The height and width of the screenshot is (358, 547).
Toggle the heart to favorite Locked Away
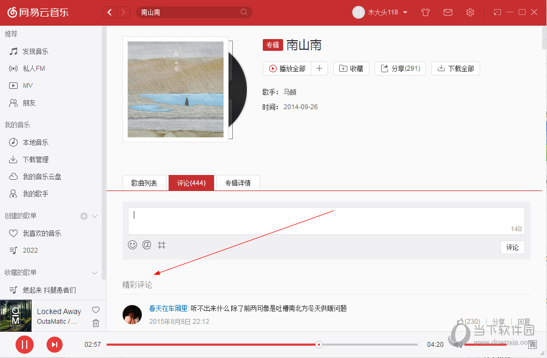[x=96, y=310]
